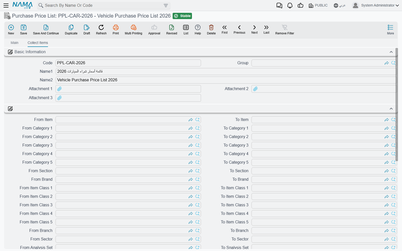The width and height of the screenshot is (402, 251).
Task: Click Remove Filter
Action: (285, 30)
